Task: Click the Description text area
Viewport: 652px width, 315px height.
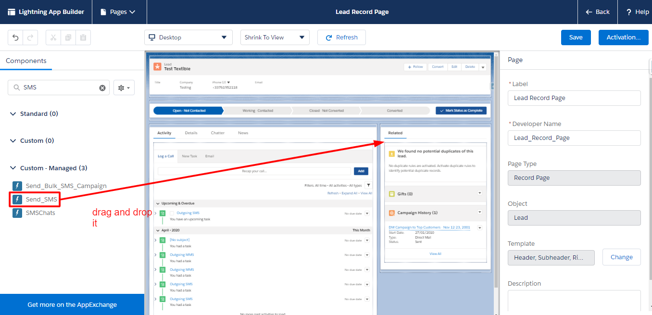Action: (574, 301)
